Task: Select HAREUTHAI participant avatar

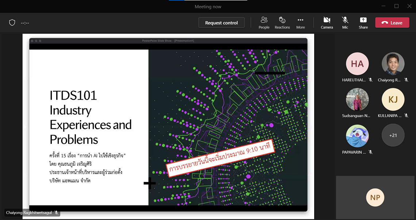Action: point(357,64)
